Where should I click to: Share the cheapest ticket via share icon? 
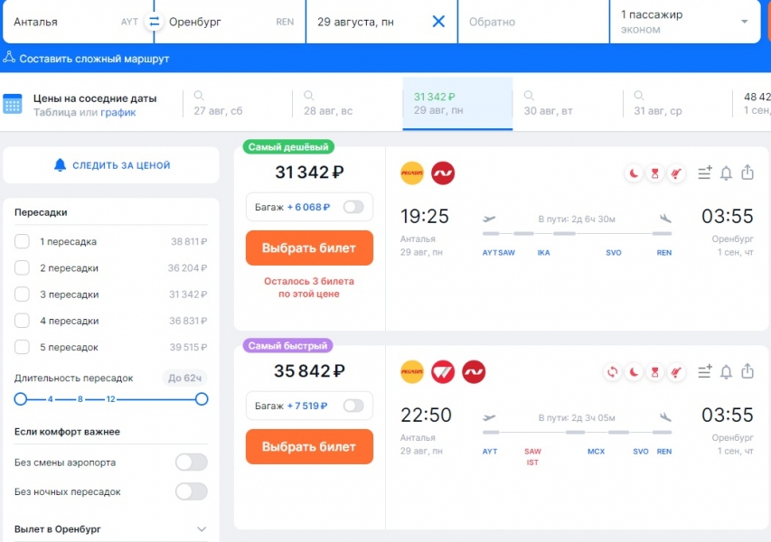[x=747, y=173]
